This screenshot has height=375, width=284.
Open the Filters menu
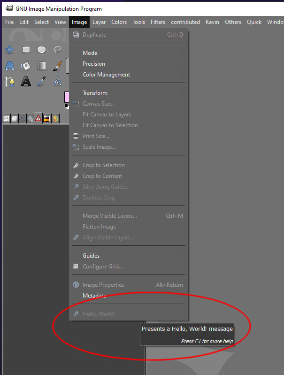pos(158,22)
